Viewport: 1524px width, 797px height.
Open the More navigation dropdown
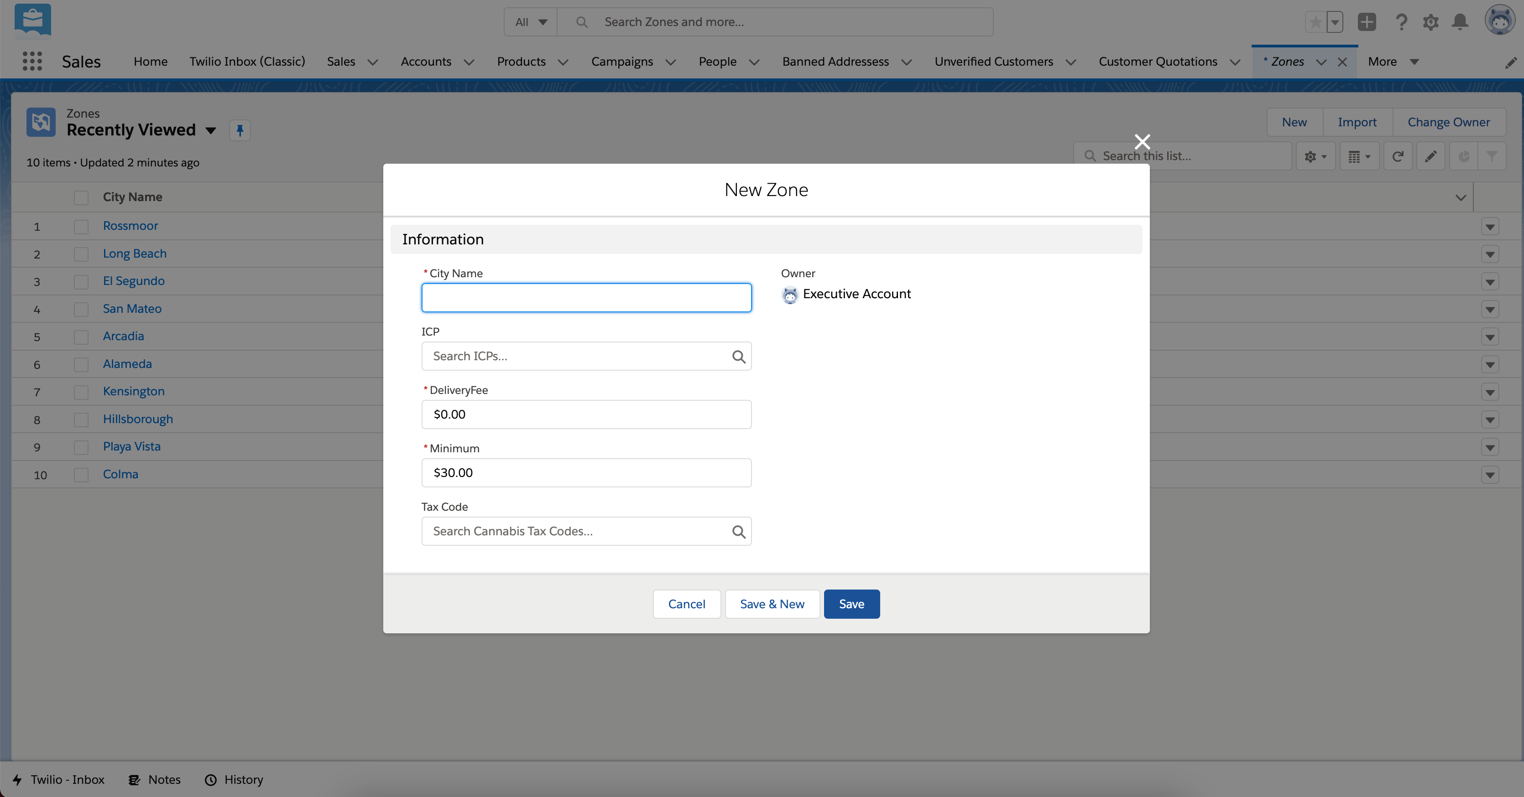click(1393, 62)
